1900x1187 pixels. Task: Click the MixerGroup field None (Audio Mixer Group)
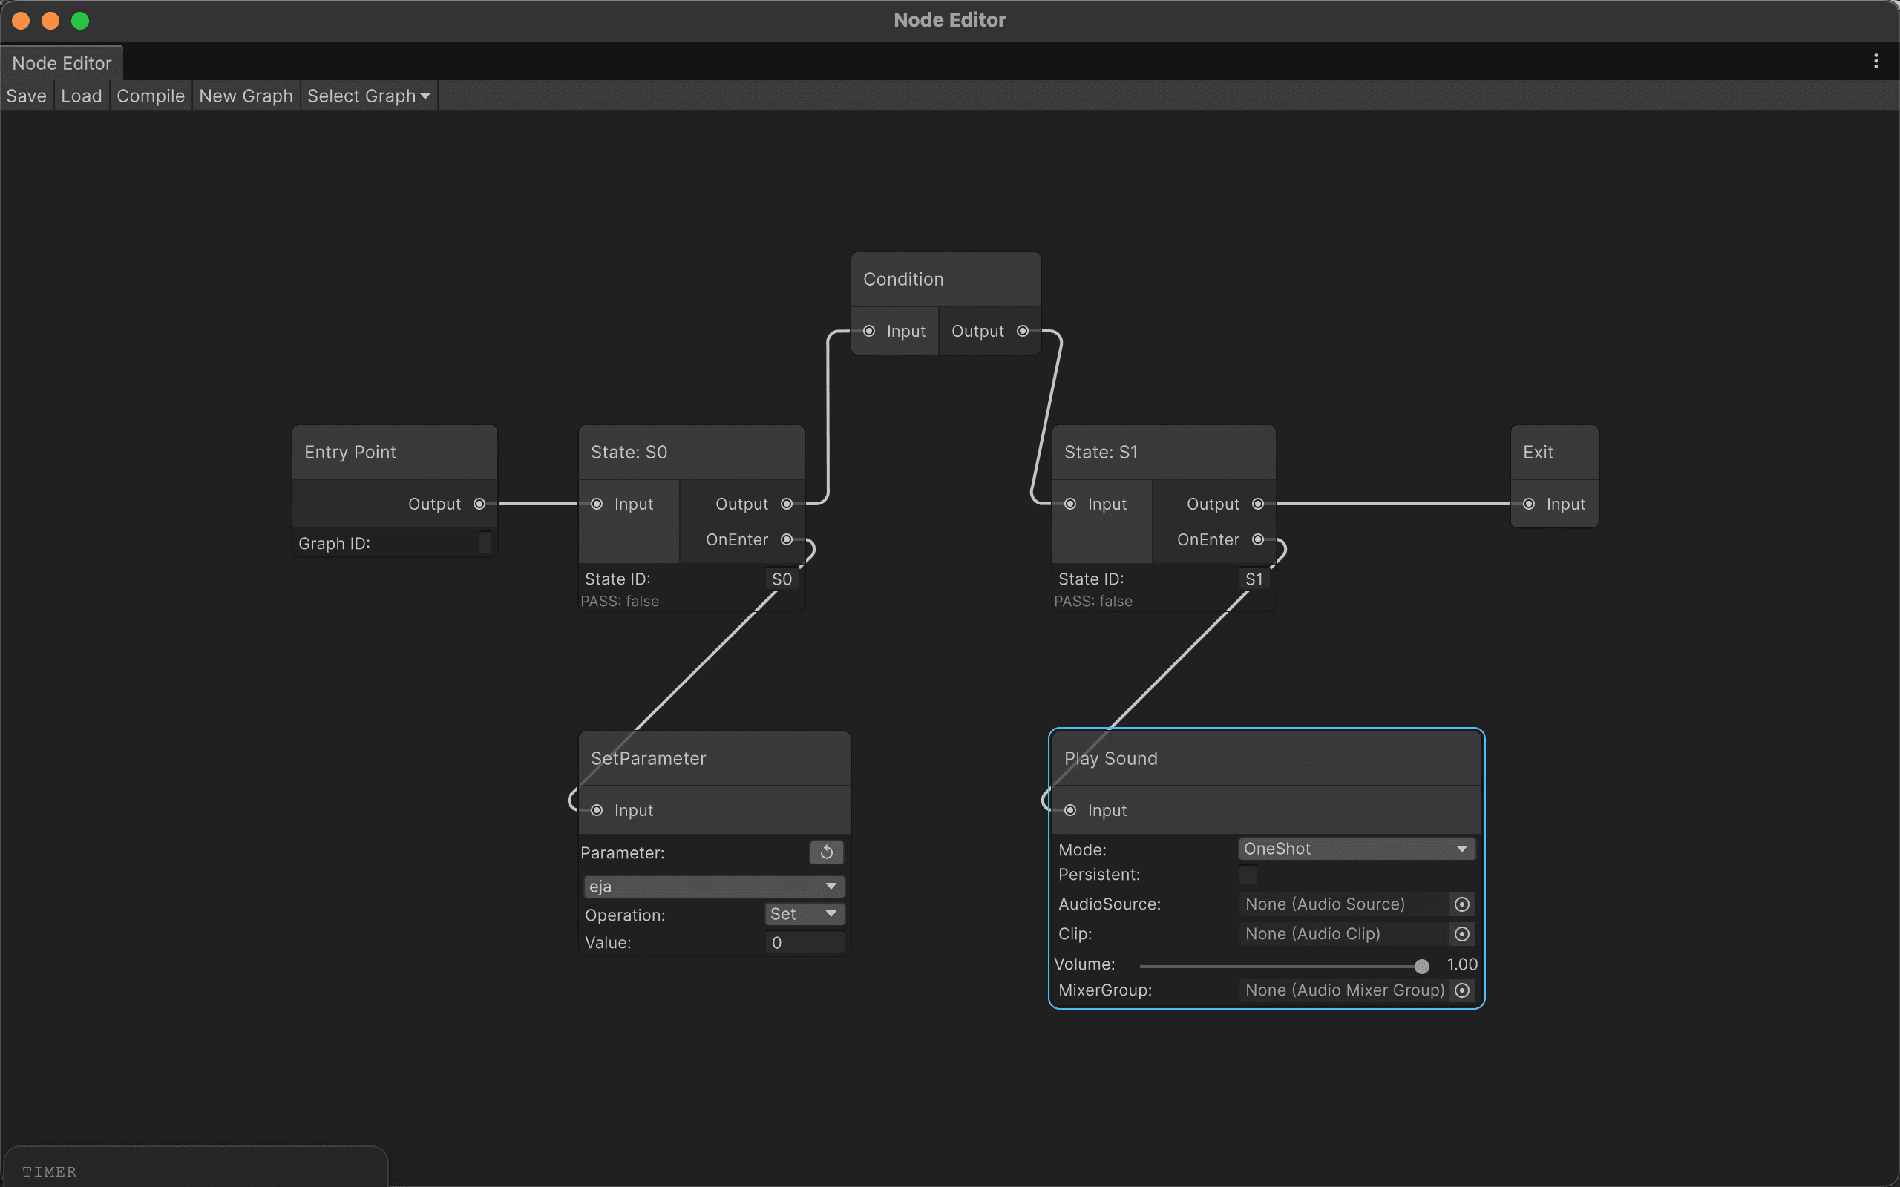pos(1344,990)
